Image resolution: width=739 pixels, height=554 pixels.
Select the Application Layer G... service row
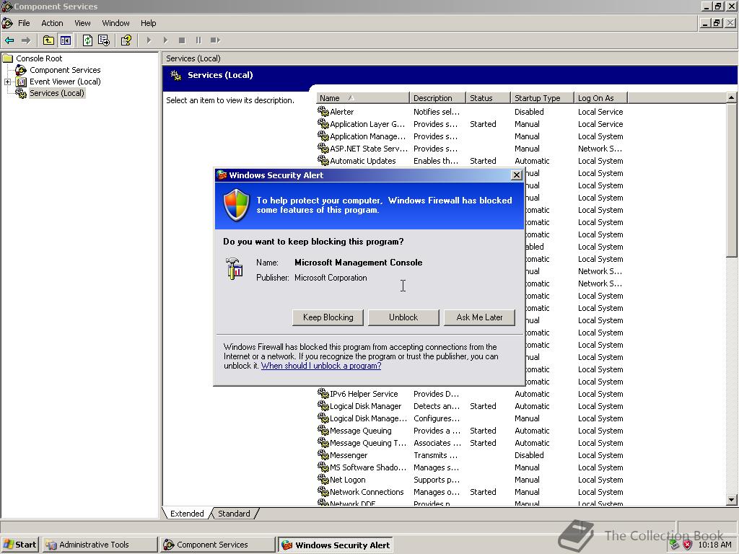pos(471,124)
